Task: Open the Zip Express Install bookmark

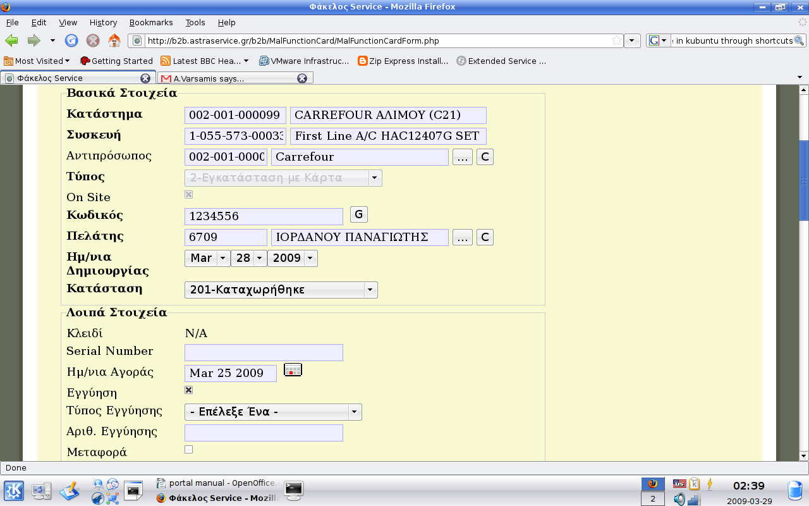Action: coord(403,61)
